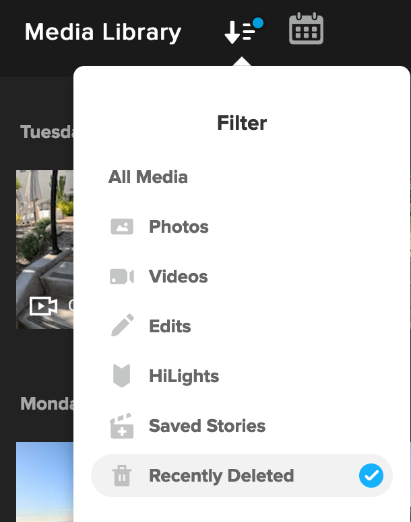Uncheck the blue Recently Deleted checkmark
The width and height of the screenshot is (411, 522).
[371, 476]
